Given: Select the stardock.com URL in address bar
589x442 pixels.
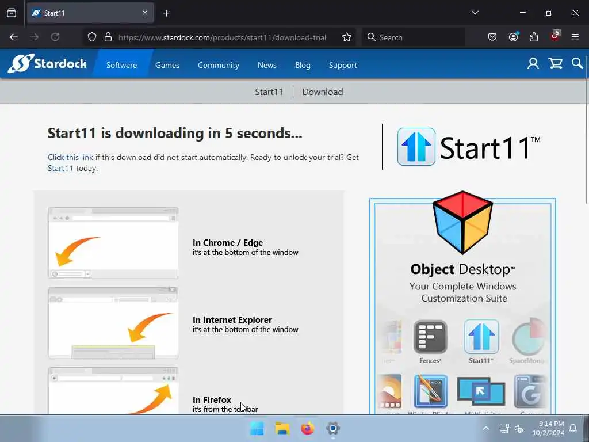Looking at the screenshot, I should coord(222,37).
